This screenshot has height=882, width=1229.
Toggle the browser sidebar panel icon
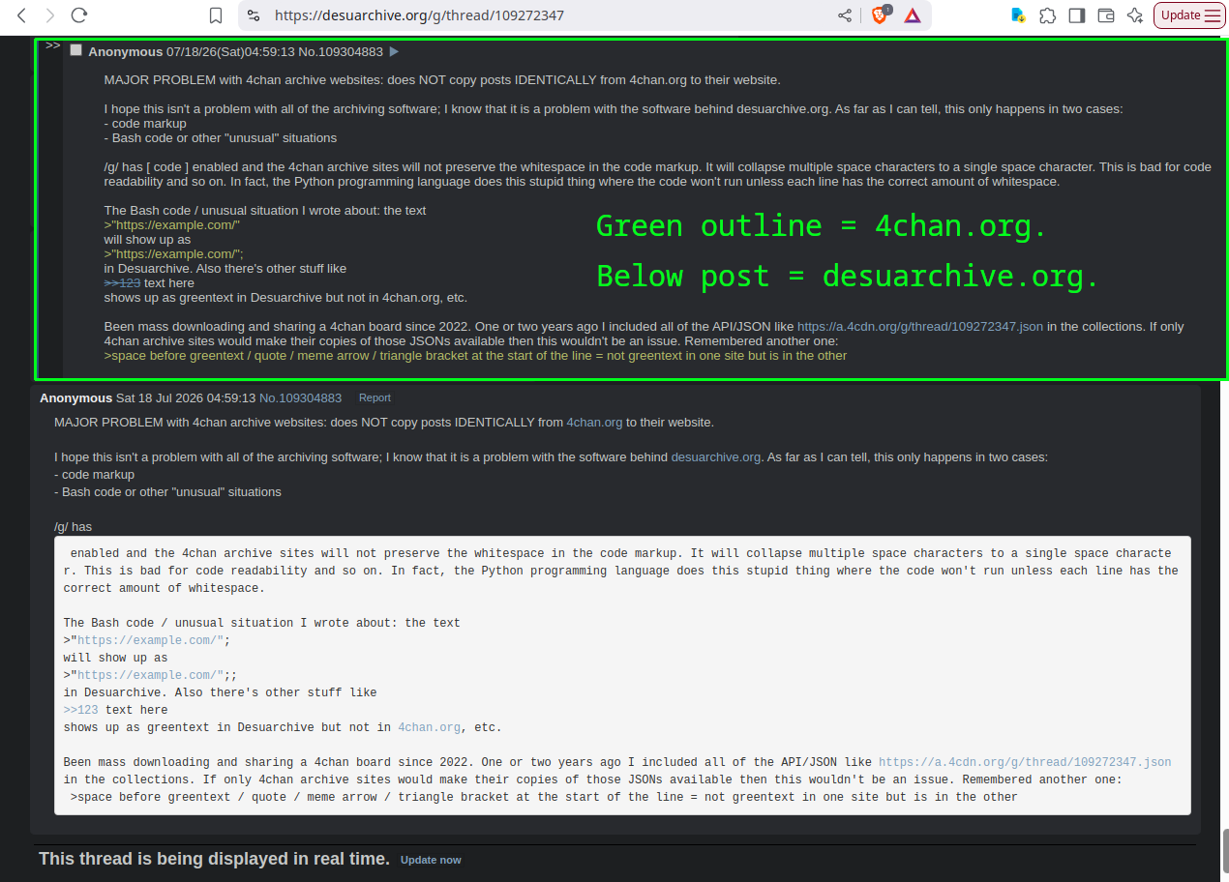coord(1076,15)
